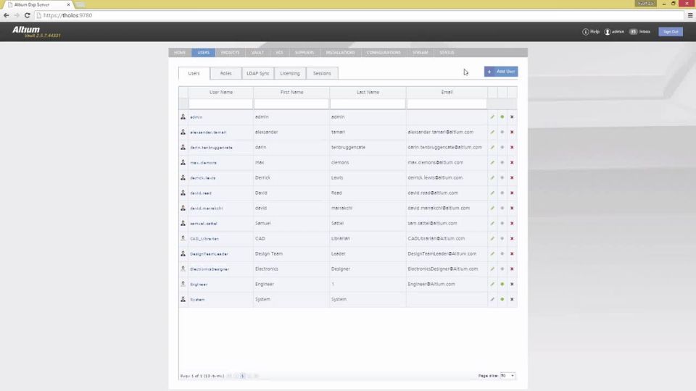
Task: Click the person icon beside CAD_Librarian
Action: [x=183, y=238]
